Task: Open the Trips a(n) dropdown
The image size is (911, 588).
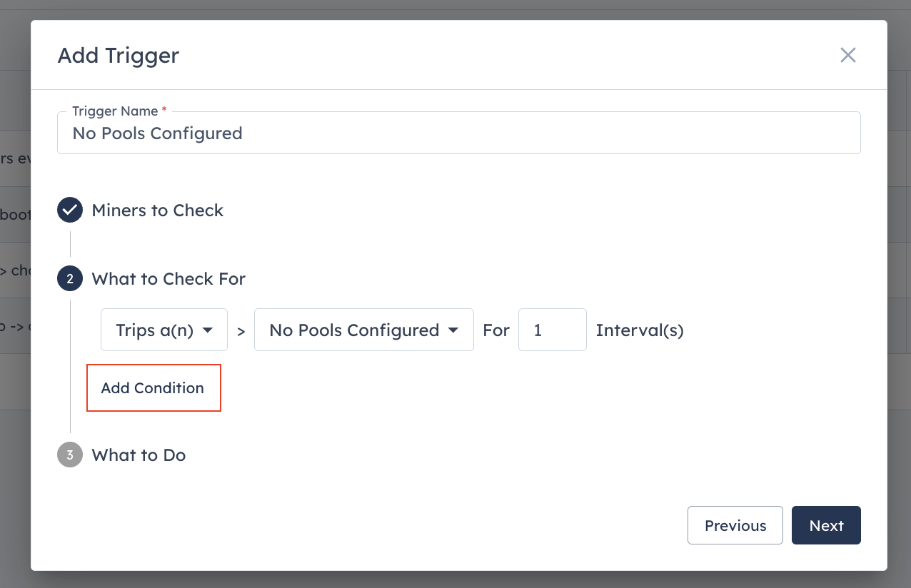Action: 164,330
